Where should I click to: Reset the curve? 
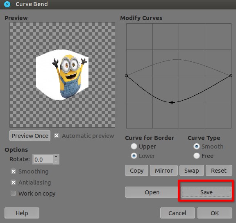point(219,171)
